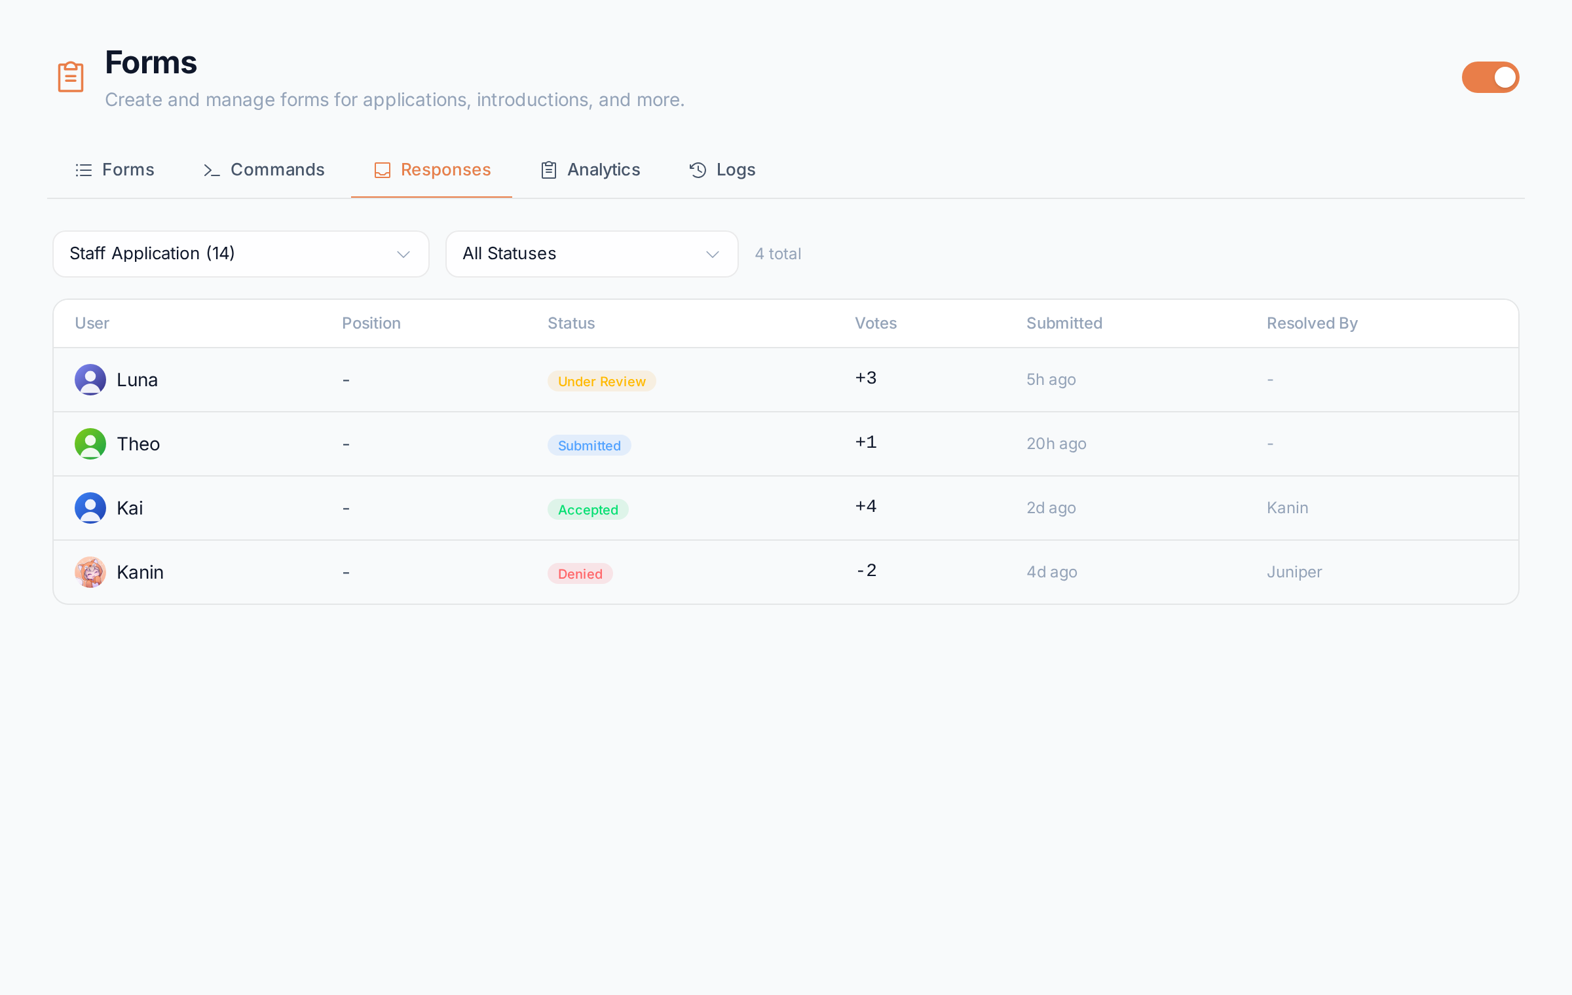Click the list icon of Forms tab
Image resolution: width=1572 pixels, height=995 pixels.
tap(84, 170)
